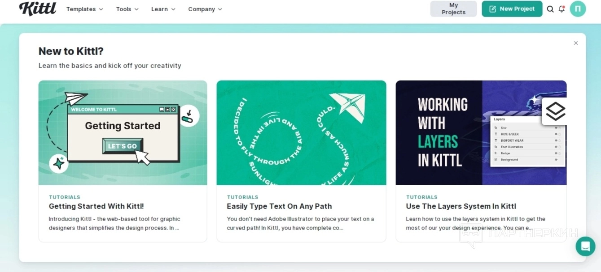Go to My Projects
Viewport: 601px width, 272px height.
pyautogui.click(x=453, y=9)
